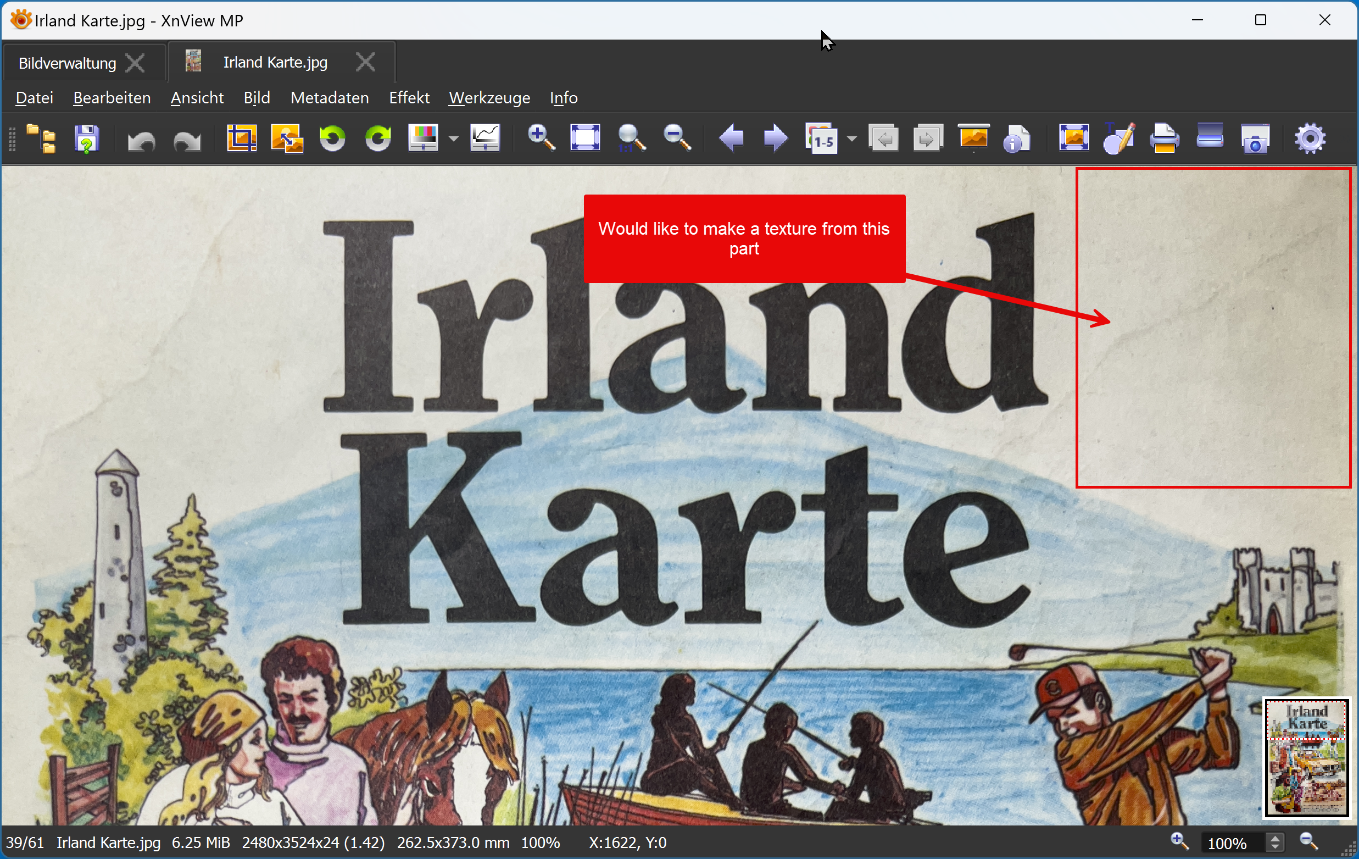Expand the 1-5 rating dropdown arrow
This screenshot has width=1359, height=859.
(x=851, y=138)
